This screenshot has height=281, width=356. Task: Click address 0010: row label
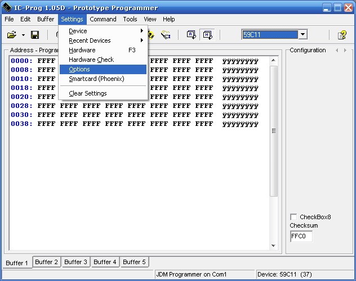pos(21,79)
